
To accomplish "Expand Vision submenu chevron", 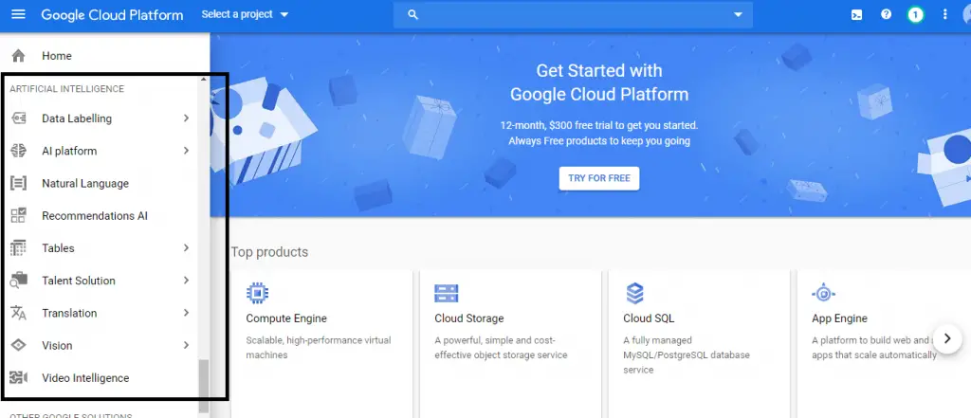I will (x=186, y=346).
